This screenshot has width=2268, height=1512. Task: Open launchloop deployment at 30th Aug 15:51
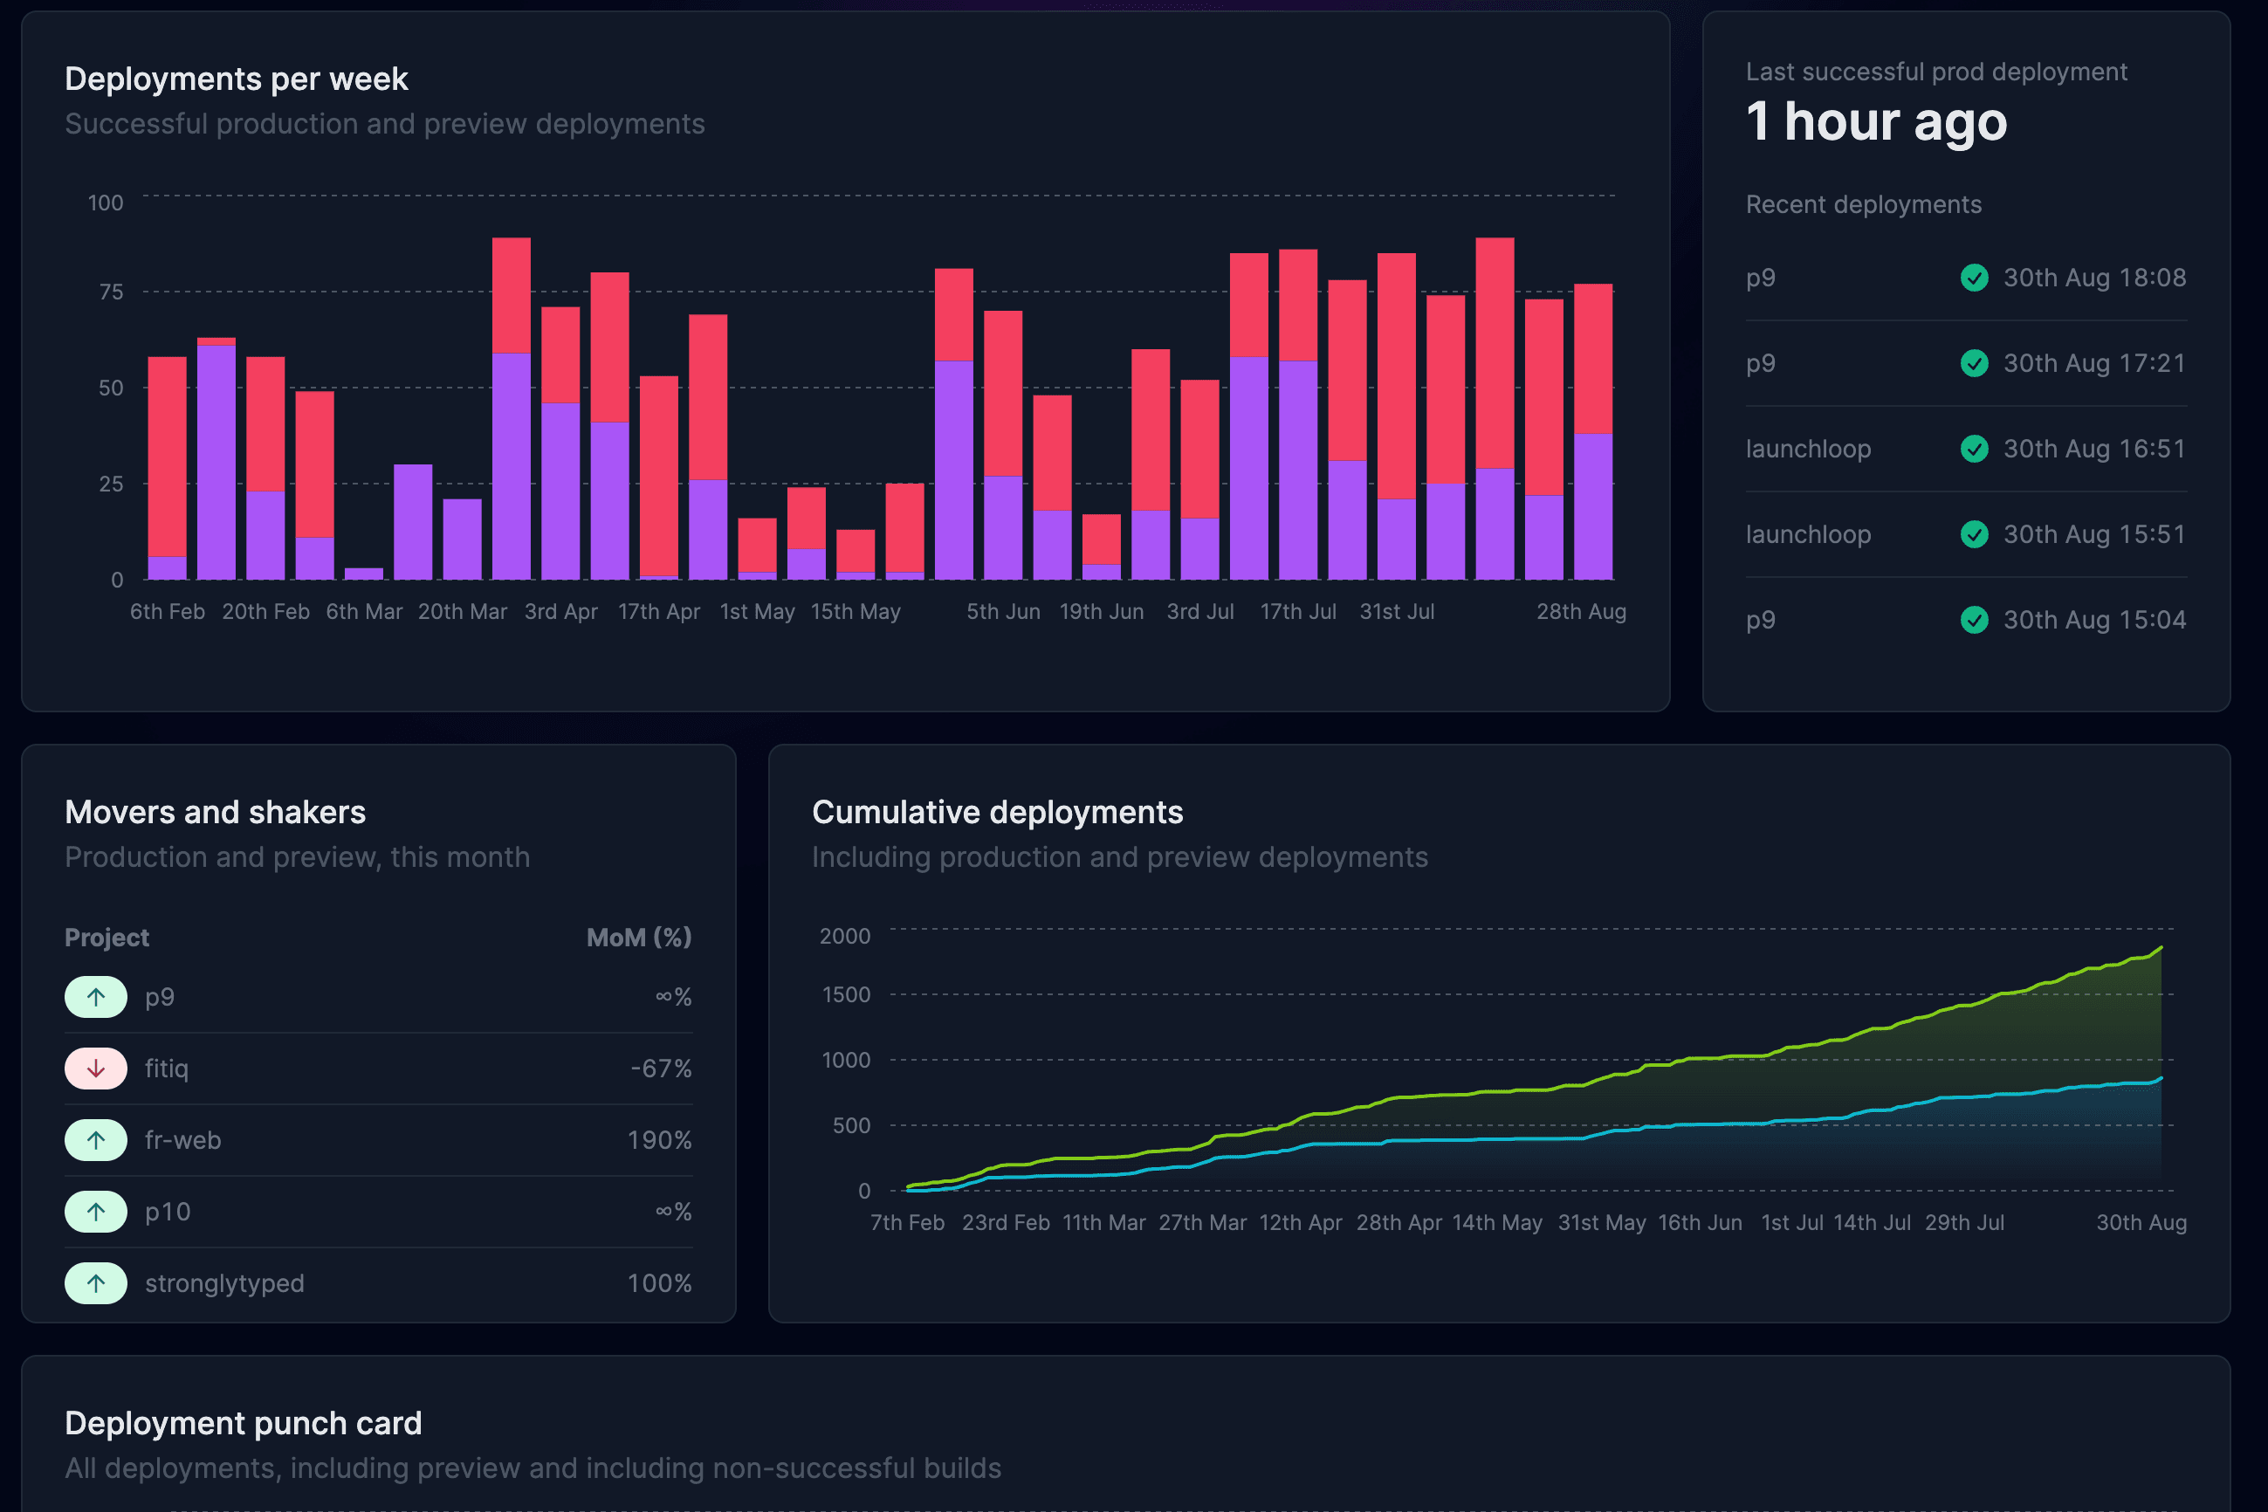coord(1808,534)
